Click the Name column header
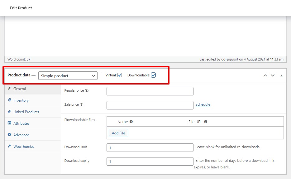Viewport: 291px width, 179px height. 122,122
